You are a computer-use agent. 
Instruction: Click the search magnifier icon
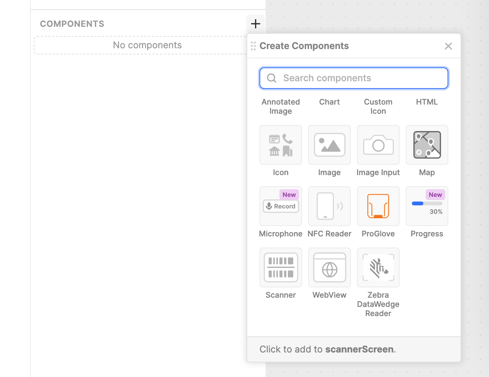(272, 78)
